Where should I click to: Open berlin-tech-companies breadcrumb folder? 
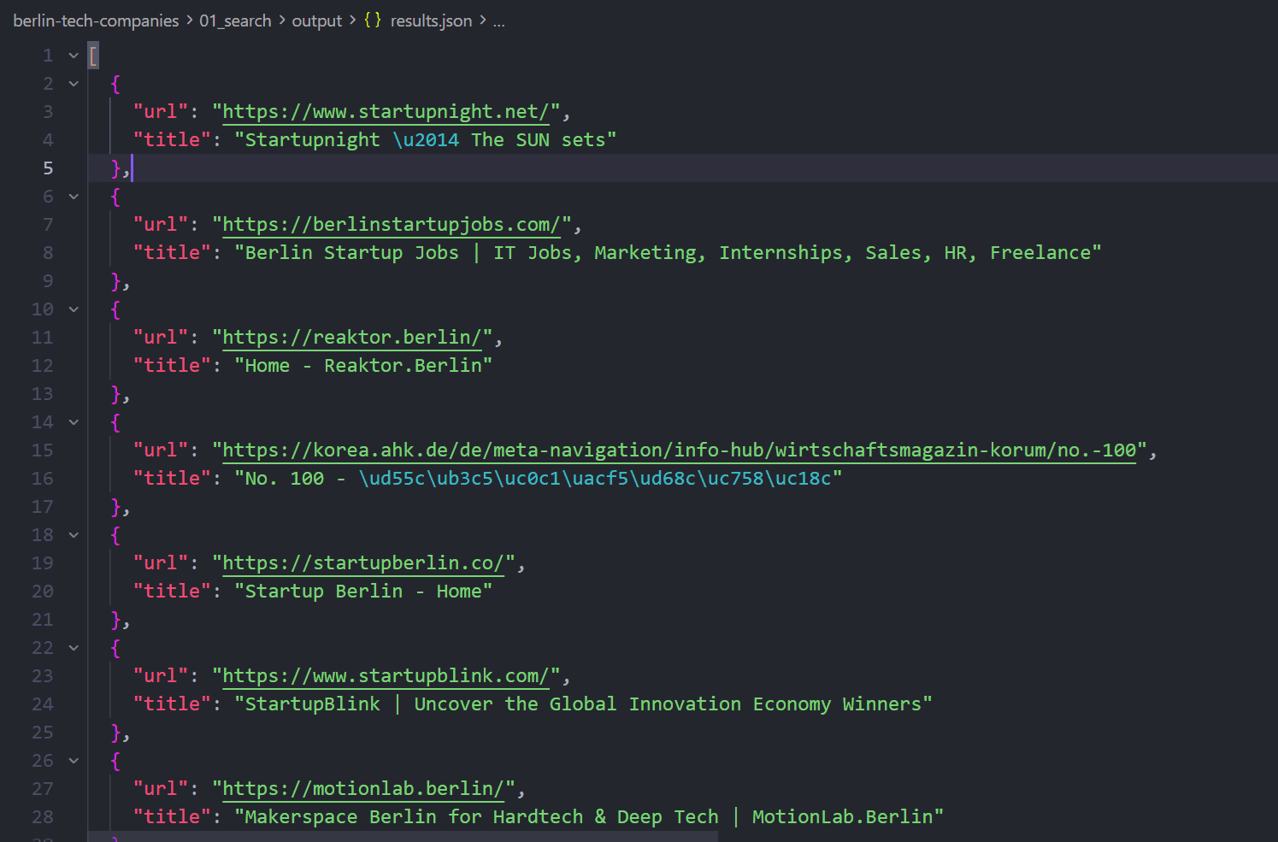[96, 21]
